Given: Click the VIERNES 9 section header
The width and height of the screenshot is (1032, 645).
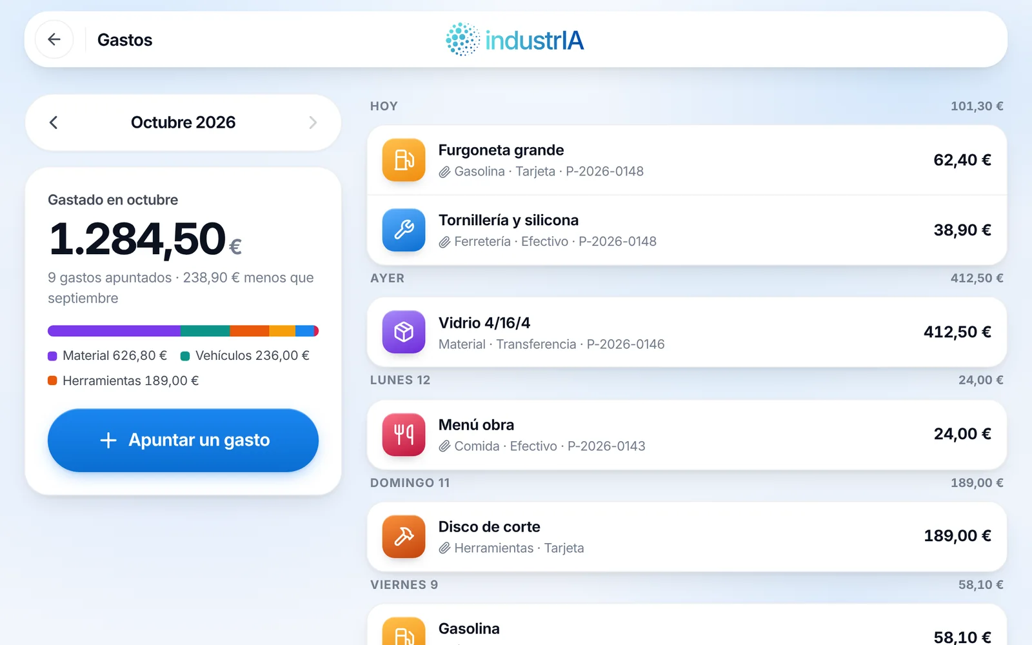Looking at the screenshot, I should click(x=404, y=585).
